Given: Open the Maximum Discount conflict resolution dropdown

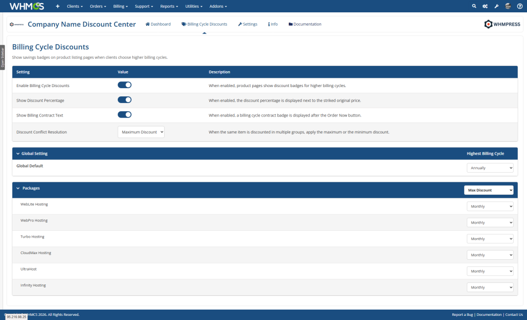Looking at the screenshot, I should (x=141, y=132).
